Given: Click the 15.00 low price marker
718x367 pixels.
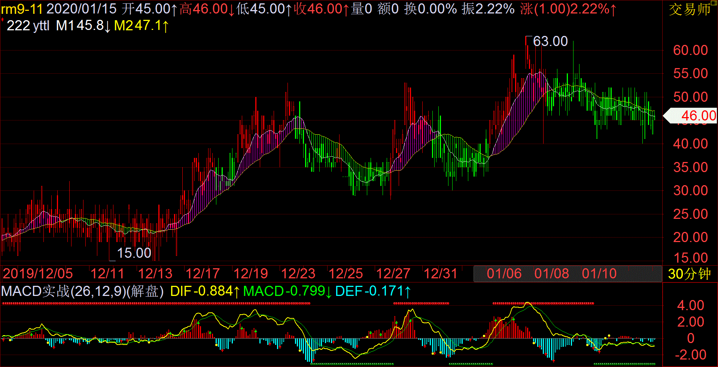Looking at the screenshot, I should click(134, 253).
